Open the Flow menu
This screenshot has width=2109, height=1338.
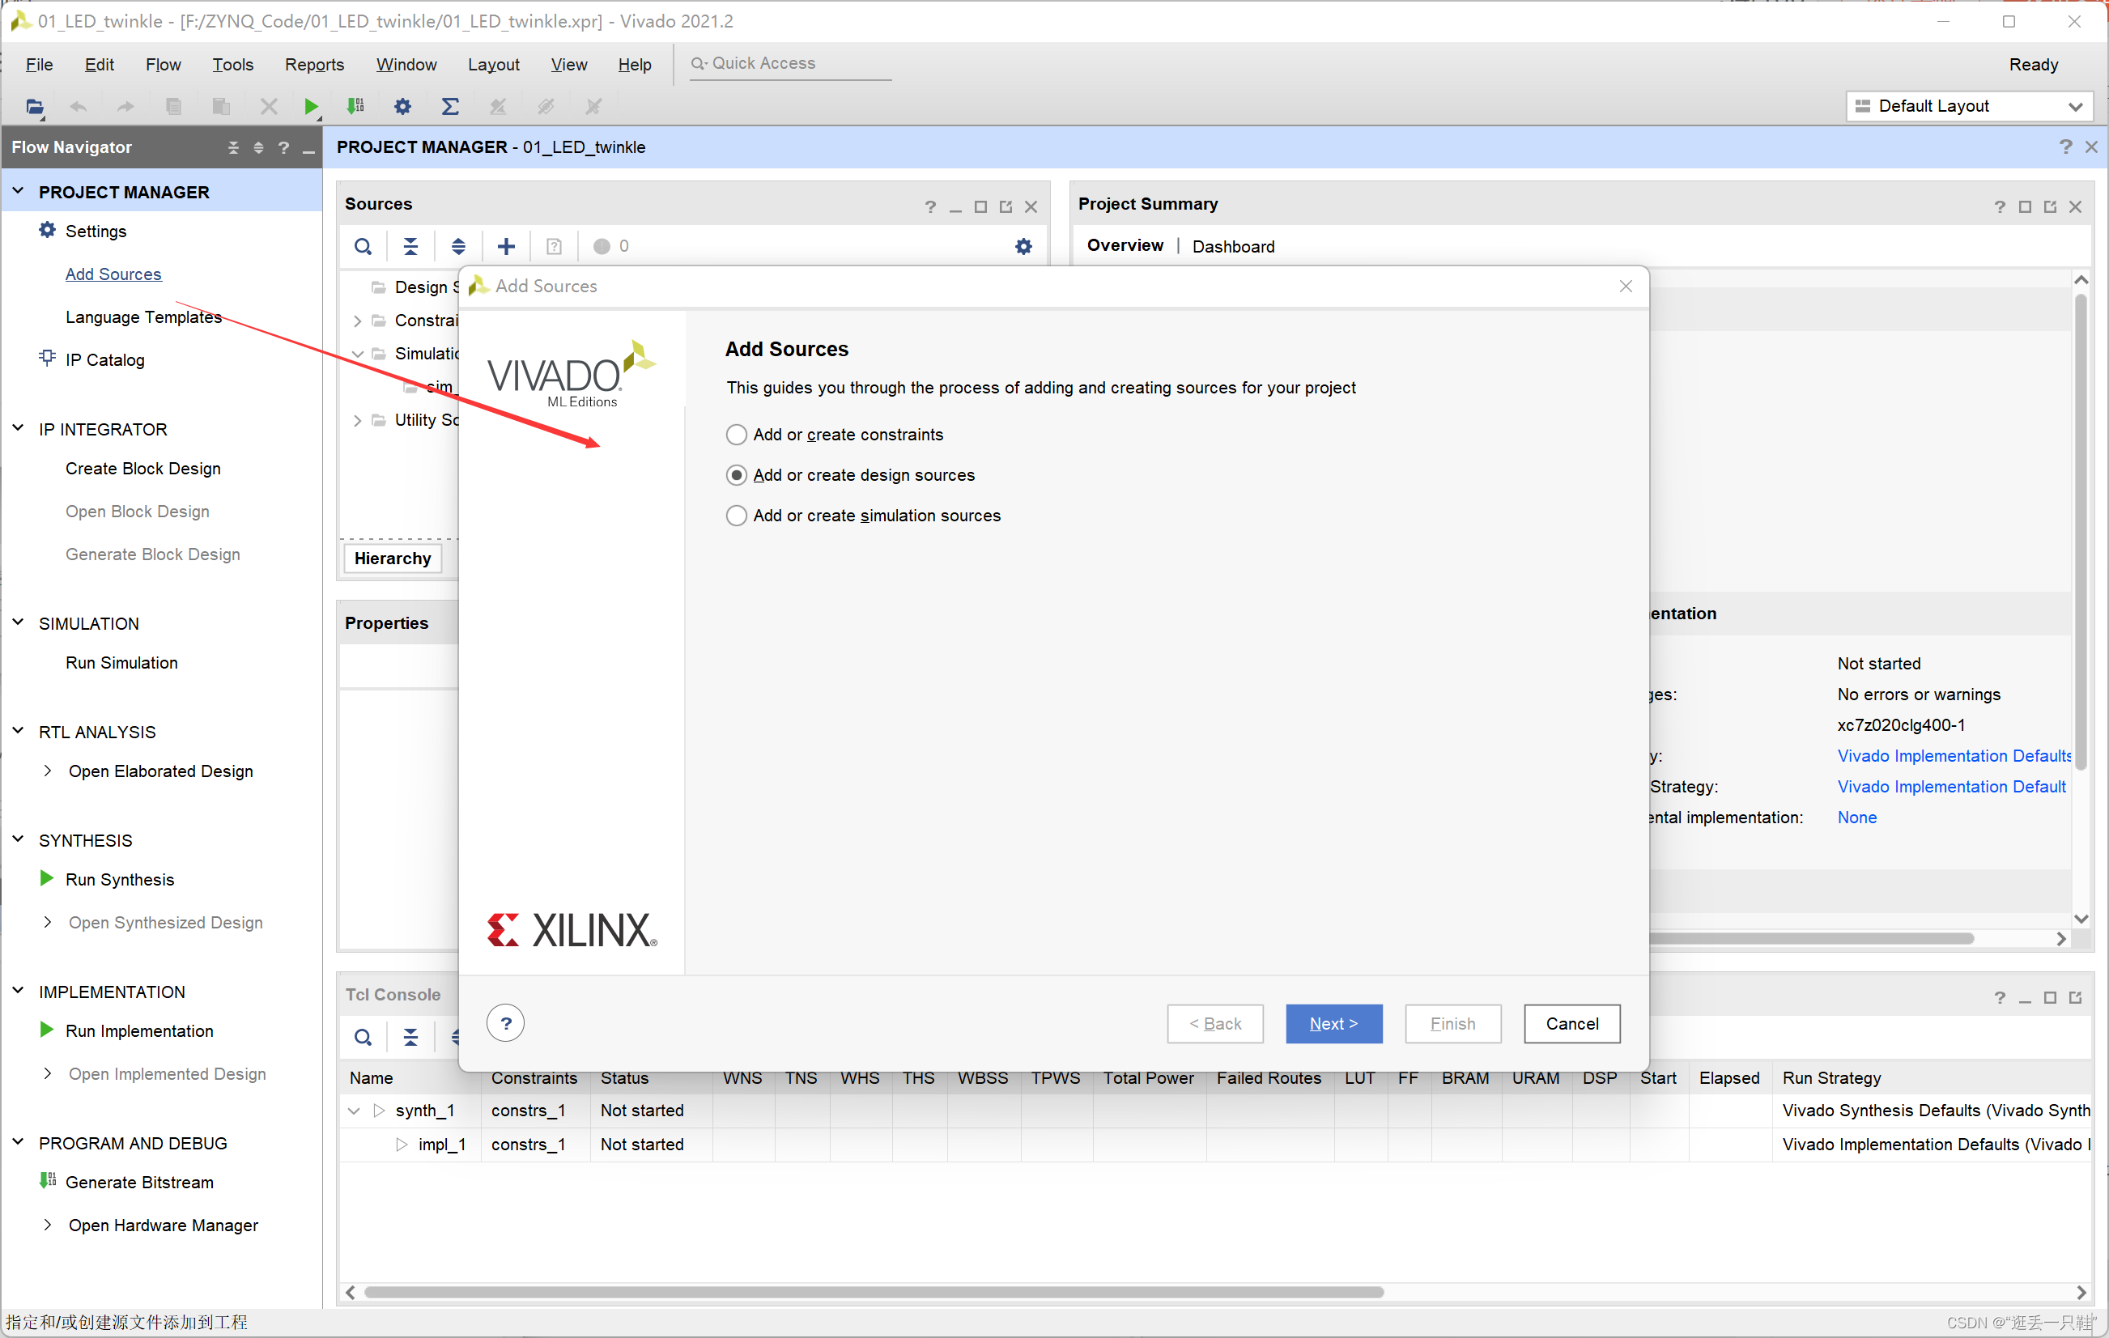point(163,65)
